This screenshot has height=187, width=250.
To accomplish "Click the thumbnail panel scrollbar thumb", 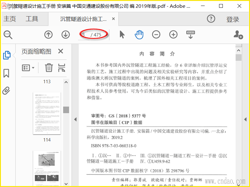I will click(x=66, y=110).
